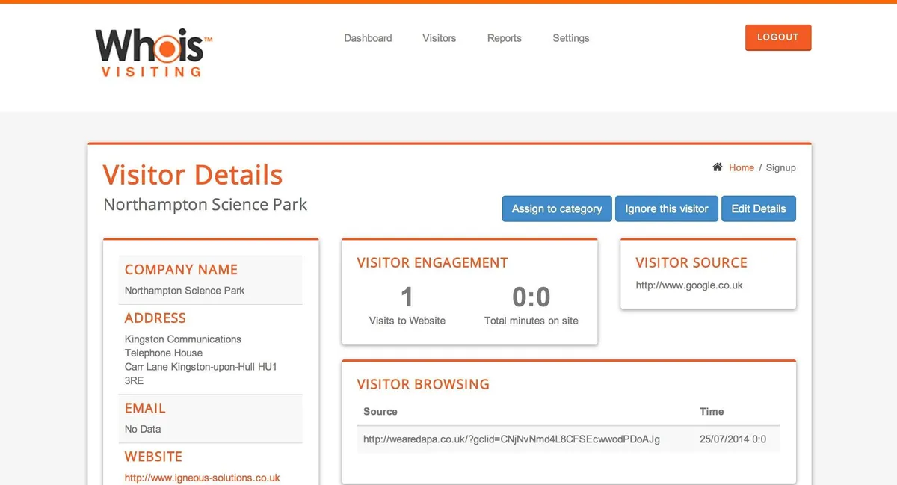Image resolution: width=897 pixels, height=485 pixels.
Task: Select company value Northampton Science Park
Action: [185, 291]
